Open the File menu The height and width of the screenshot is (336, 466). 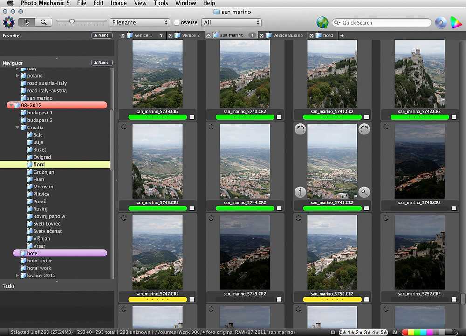click(82, 3)
